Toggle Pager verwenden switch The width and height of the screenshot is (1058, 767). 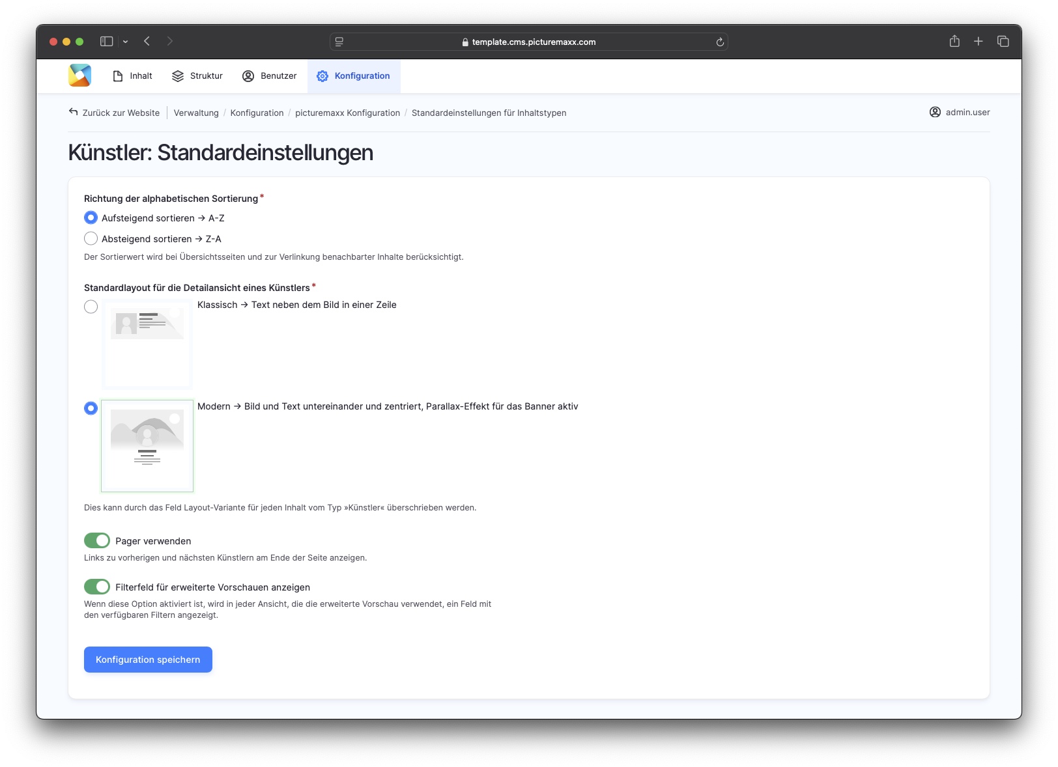tap(97, 540)
